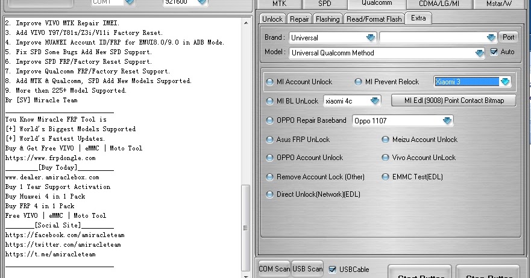Select MI BL UnLock radio button

click(269, 101)
